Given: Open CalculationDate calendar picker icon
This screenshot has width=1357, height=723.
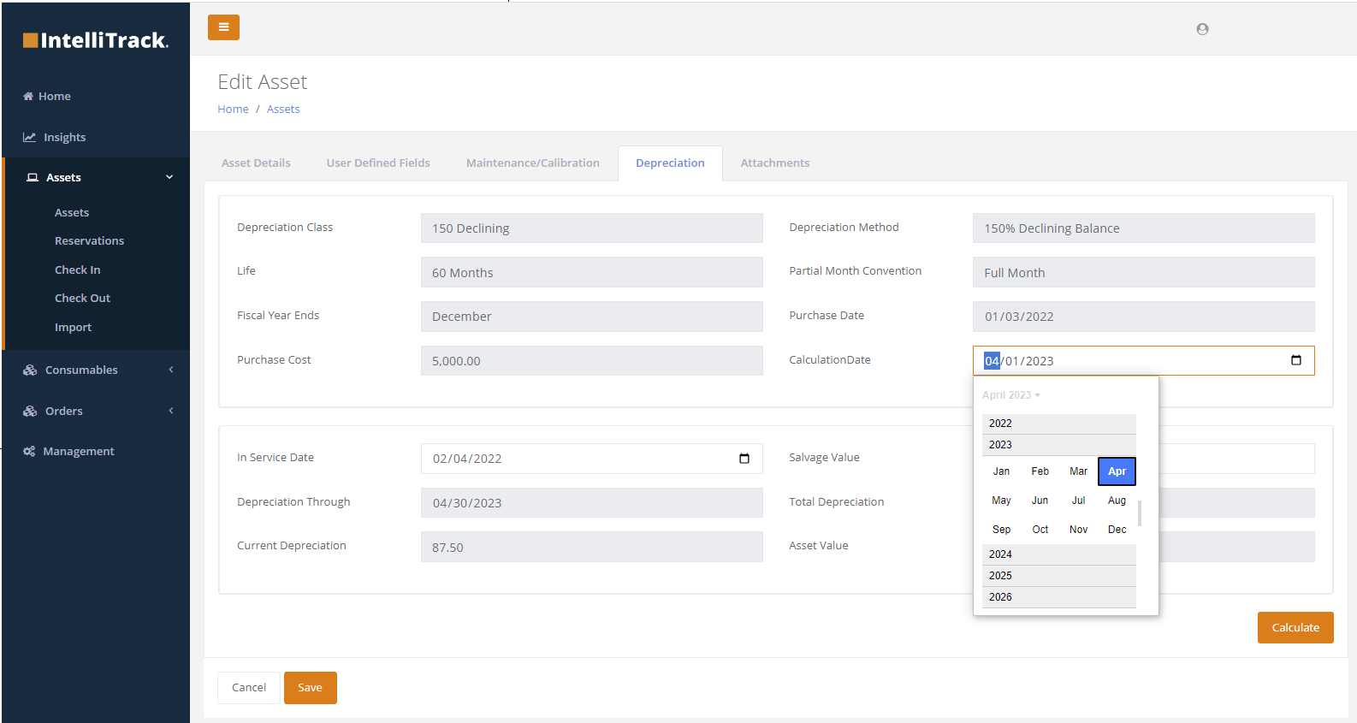Looking at the screenshot, I should tap(1296, 360).
